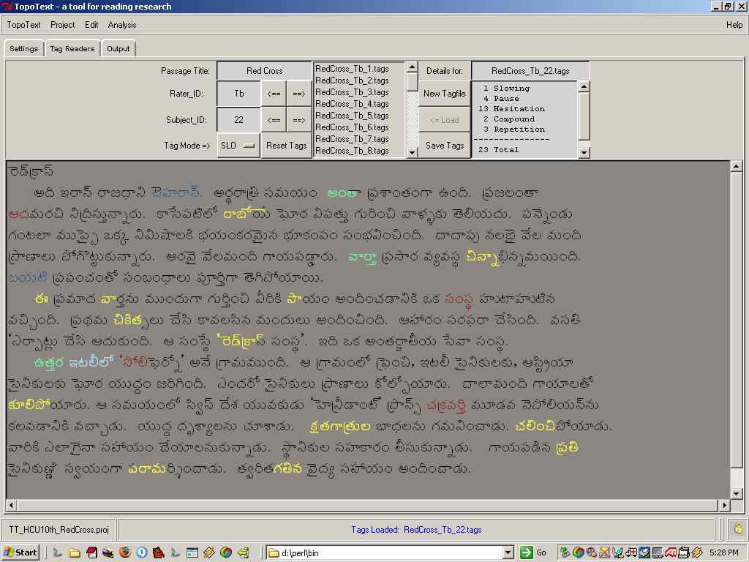Click the red house-shaped quick launch icon
This screenshot has width=749, height=562.
[x=159, y=553]
